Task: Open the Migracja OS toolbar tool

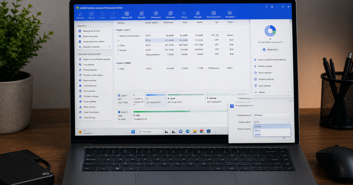Action: tap(127, 15)
